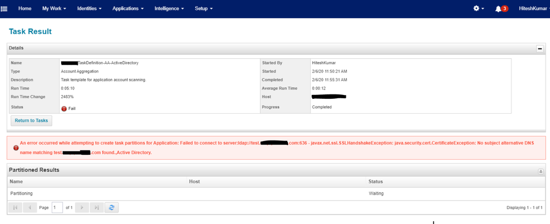This screenshot has width=550, height=224.
Task: Open the Identities dropdown menu
Action: click(x=90, y=9)
